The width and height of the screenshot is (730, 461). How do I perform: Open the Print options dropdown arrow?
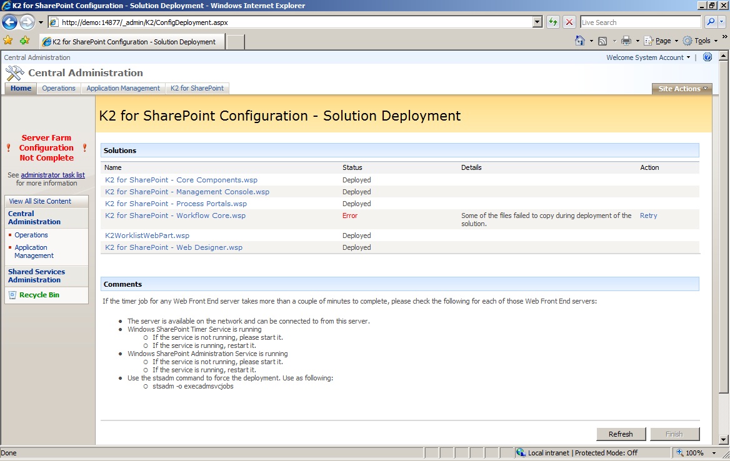[x=637, y=41]
